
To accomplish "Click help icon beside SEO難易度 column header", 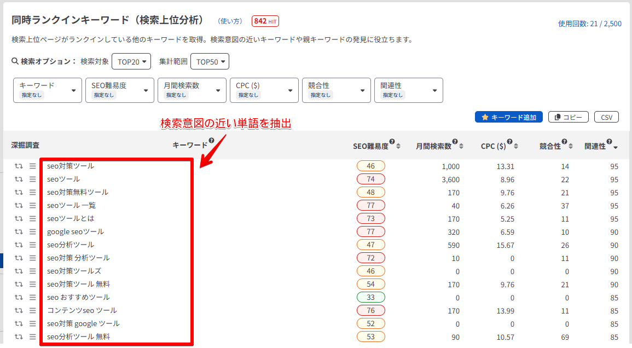I will (392, 142).
